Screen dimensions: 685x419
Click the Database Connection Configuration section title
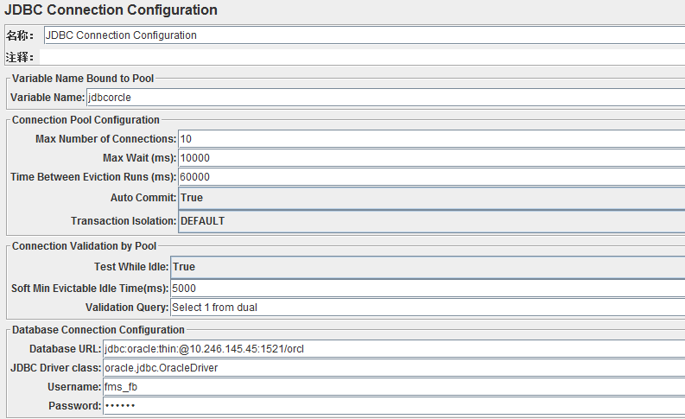(x=98, y=330)
